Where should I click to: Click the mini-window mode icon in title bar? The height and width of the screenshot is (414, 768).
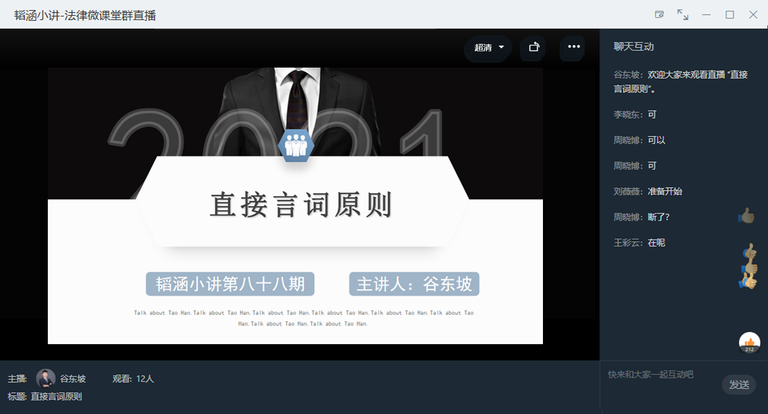pyautogui.click(x=659, y=15)
